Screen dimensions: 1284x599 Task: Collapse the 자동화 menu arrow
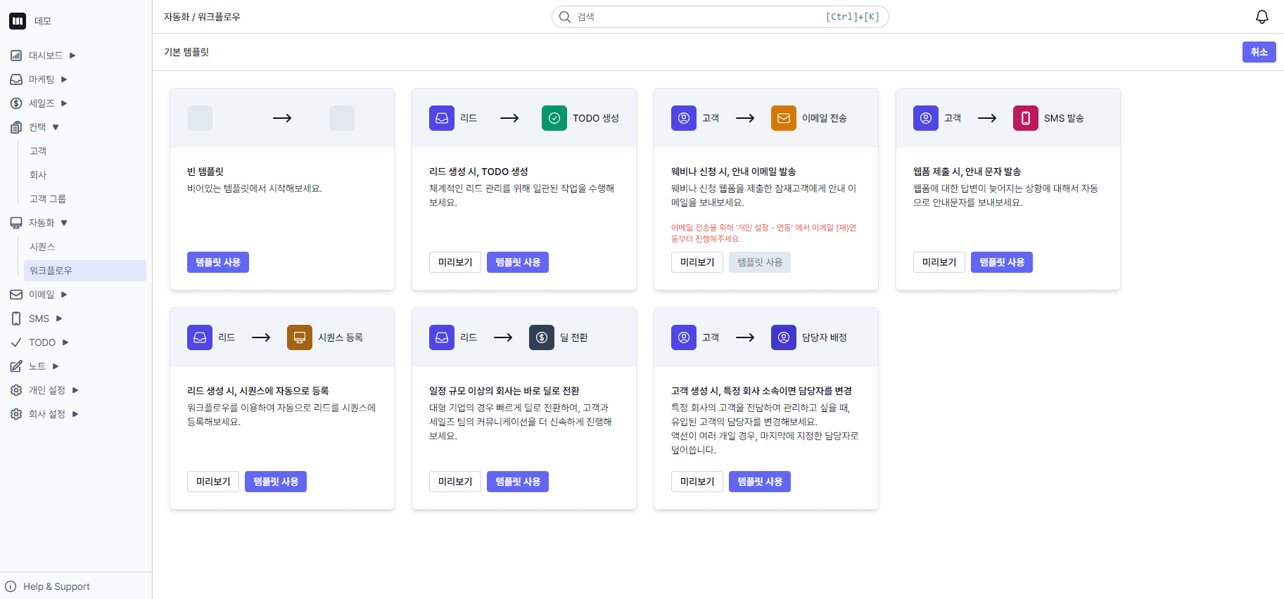64,223
